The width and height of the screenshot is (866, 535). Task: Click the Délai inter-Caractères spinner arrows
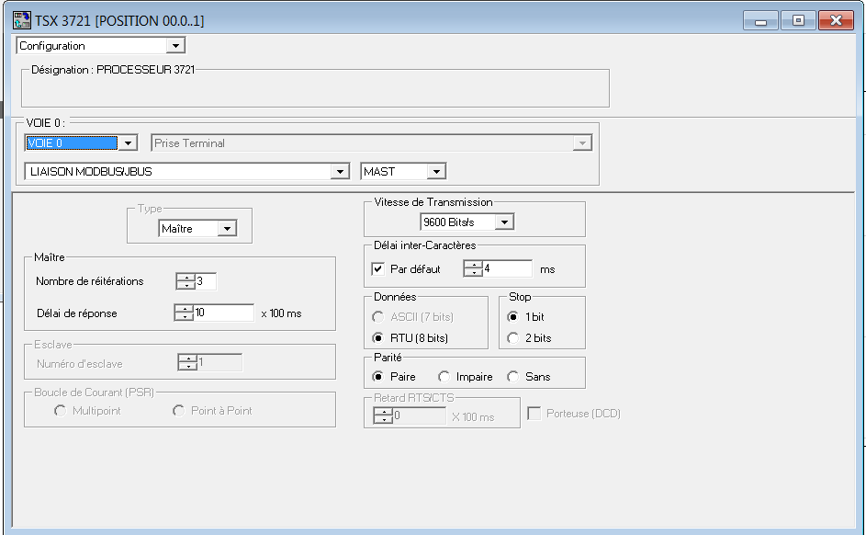click(x=473, y=268)
